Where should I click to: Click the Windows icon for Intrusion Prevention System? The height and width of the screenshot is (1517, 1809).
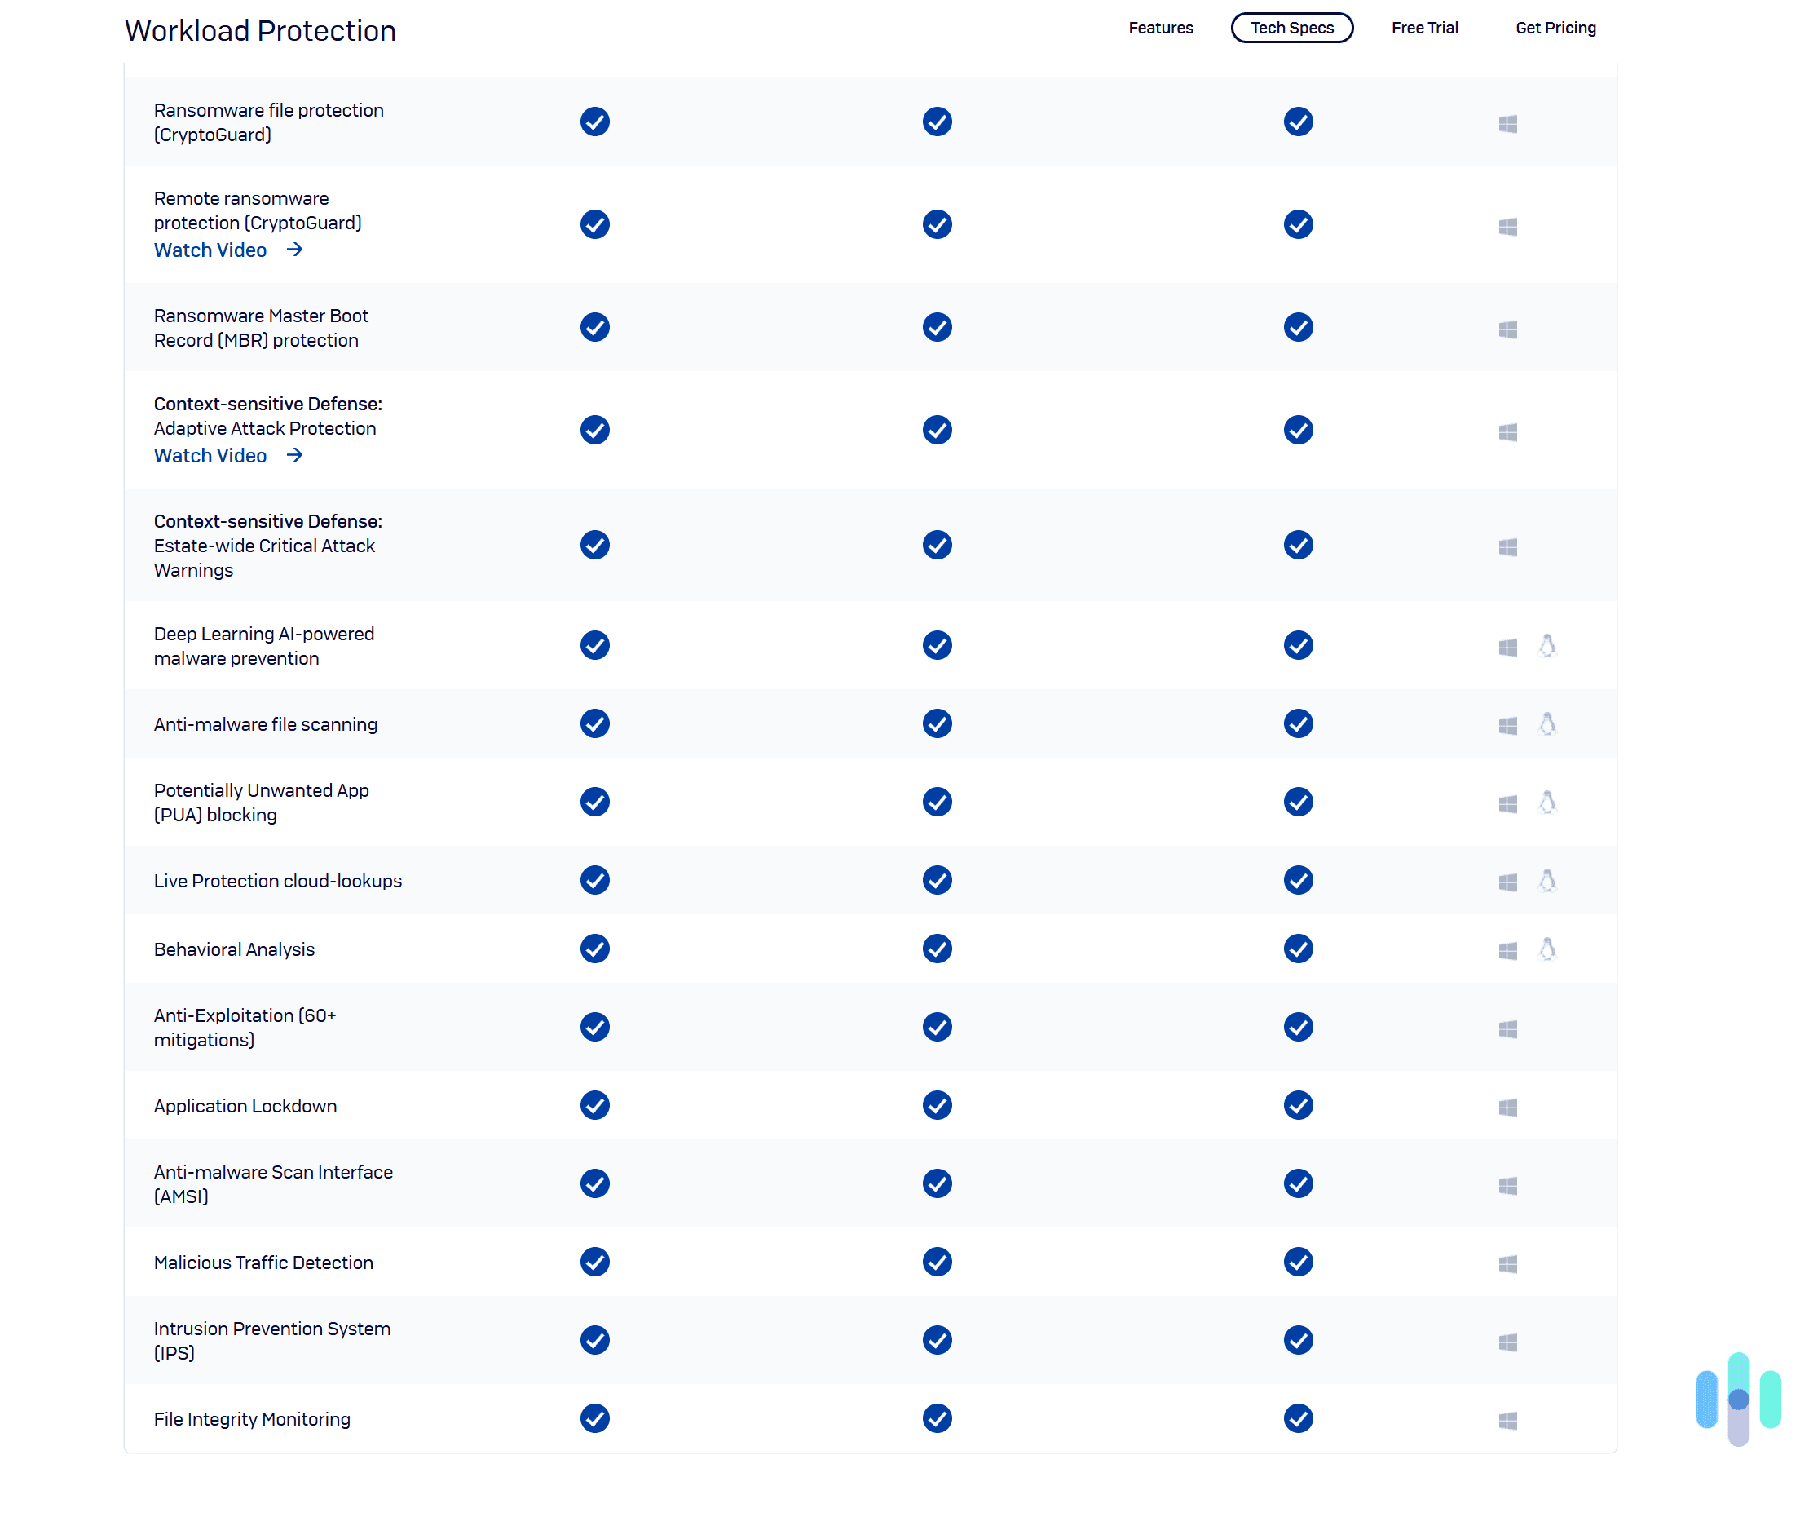[x=1508, y=1341]
